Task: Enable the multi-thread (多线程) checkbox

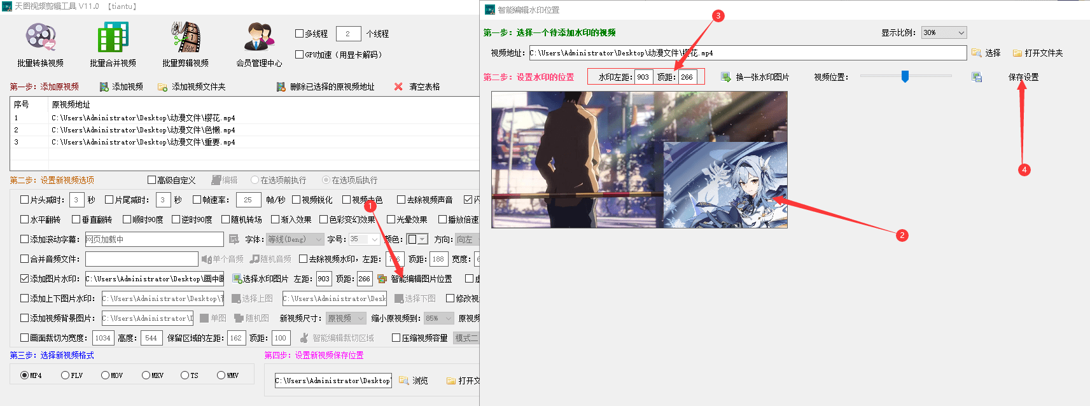Action: click(x=299, y=34)
